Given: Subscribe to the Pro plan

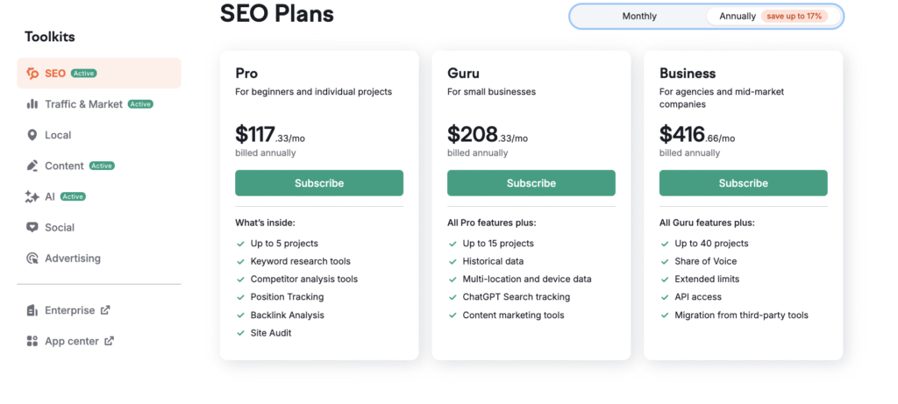Looking at the screenshot, I should 319,183.
